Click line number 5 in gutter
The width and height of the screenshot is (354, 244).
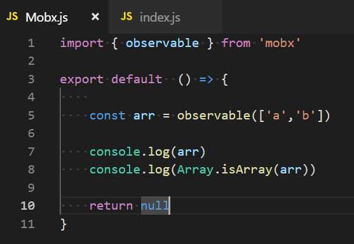click(x=31, y=116)
